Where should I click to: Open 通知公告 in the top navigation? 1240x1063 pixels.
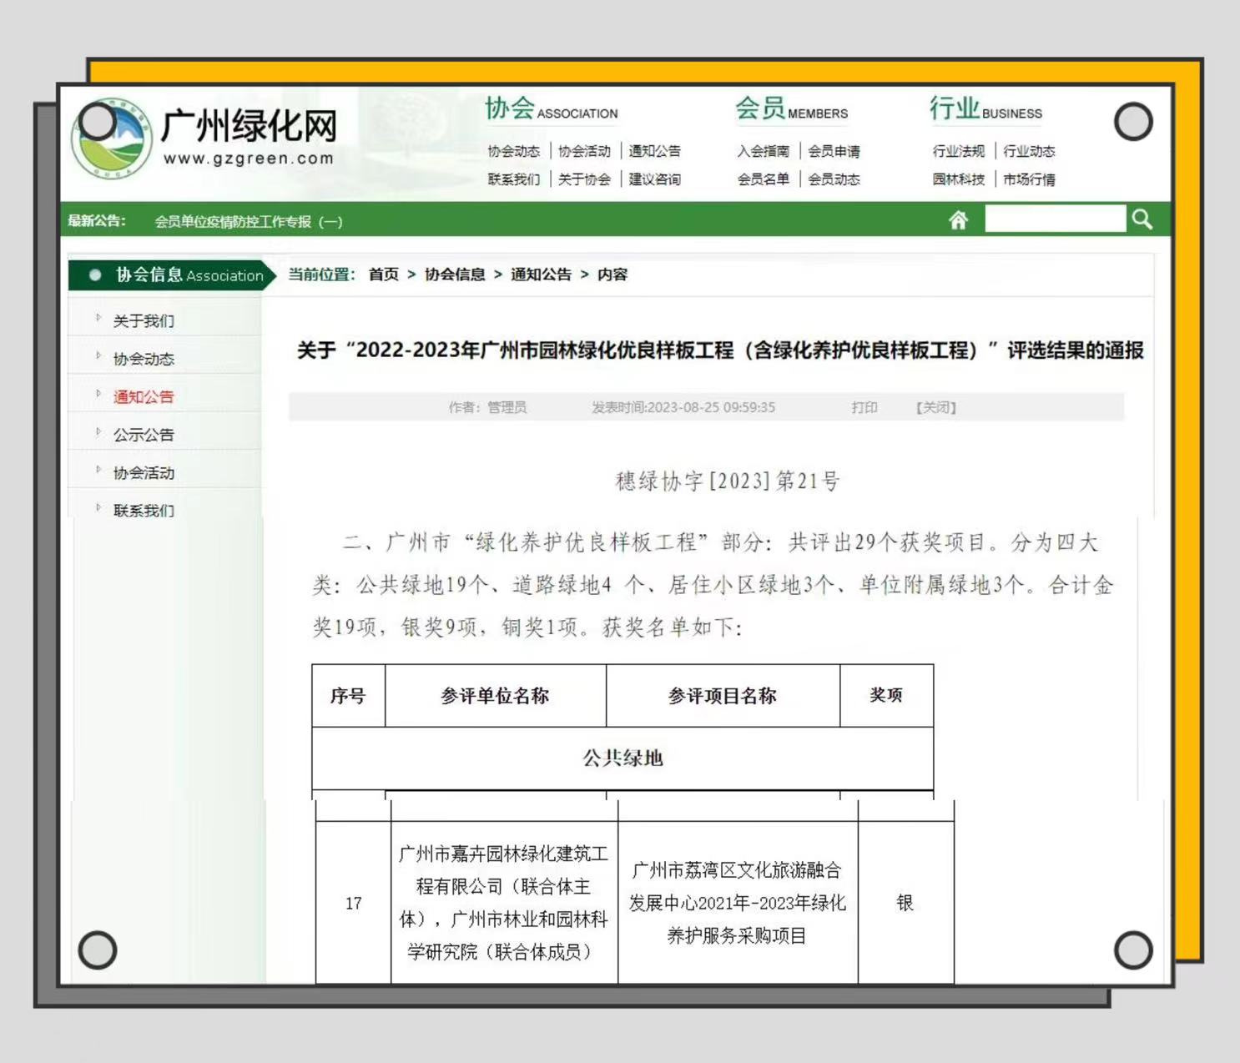[x=654, y=151]
